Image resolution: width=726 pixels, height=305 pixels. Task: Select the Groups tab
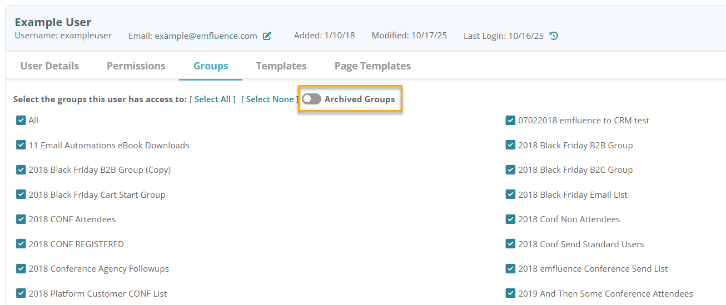211,66
